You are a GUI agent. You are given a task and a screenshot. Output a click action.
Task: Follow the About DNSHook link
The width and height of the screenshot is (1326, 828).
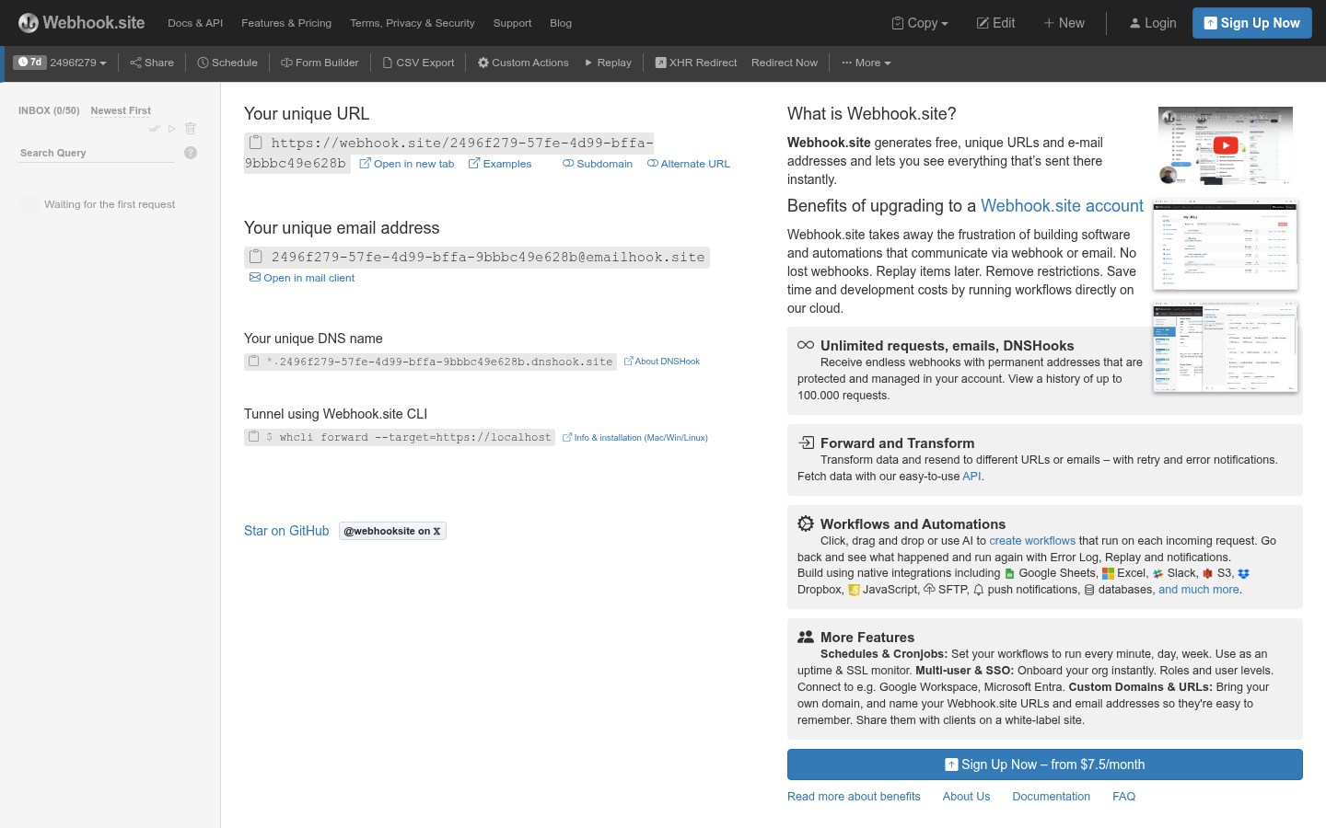pyautogui.click(x=662, y=362)
